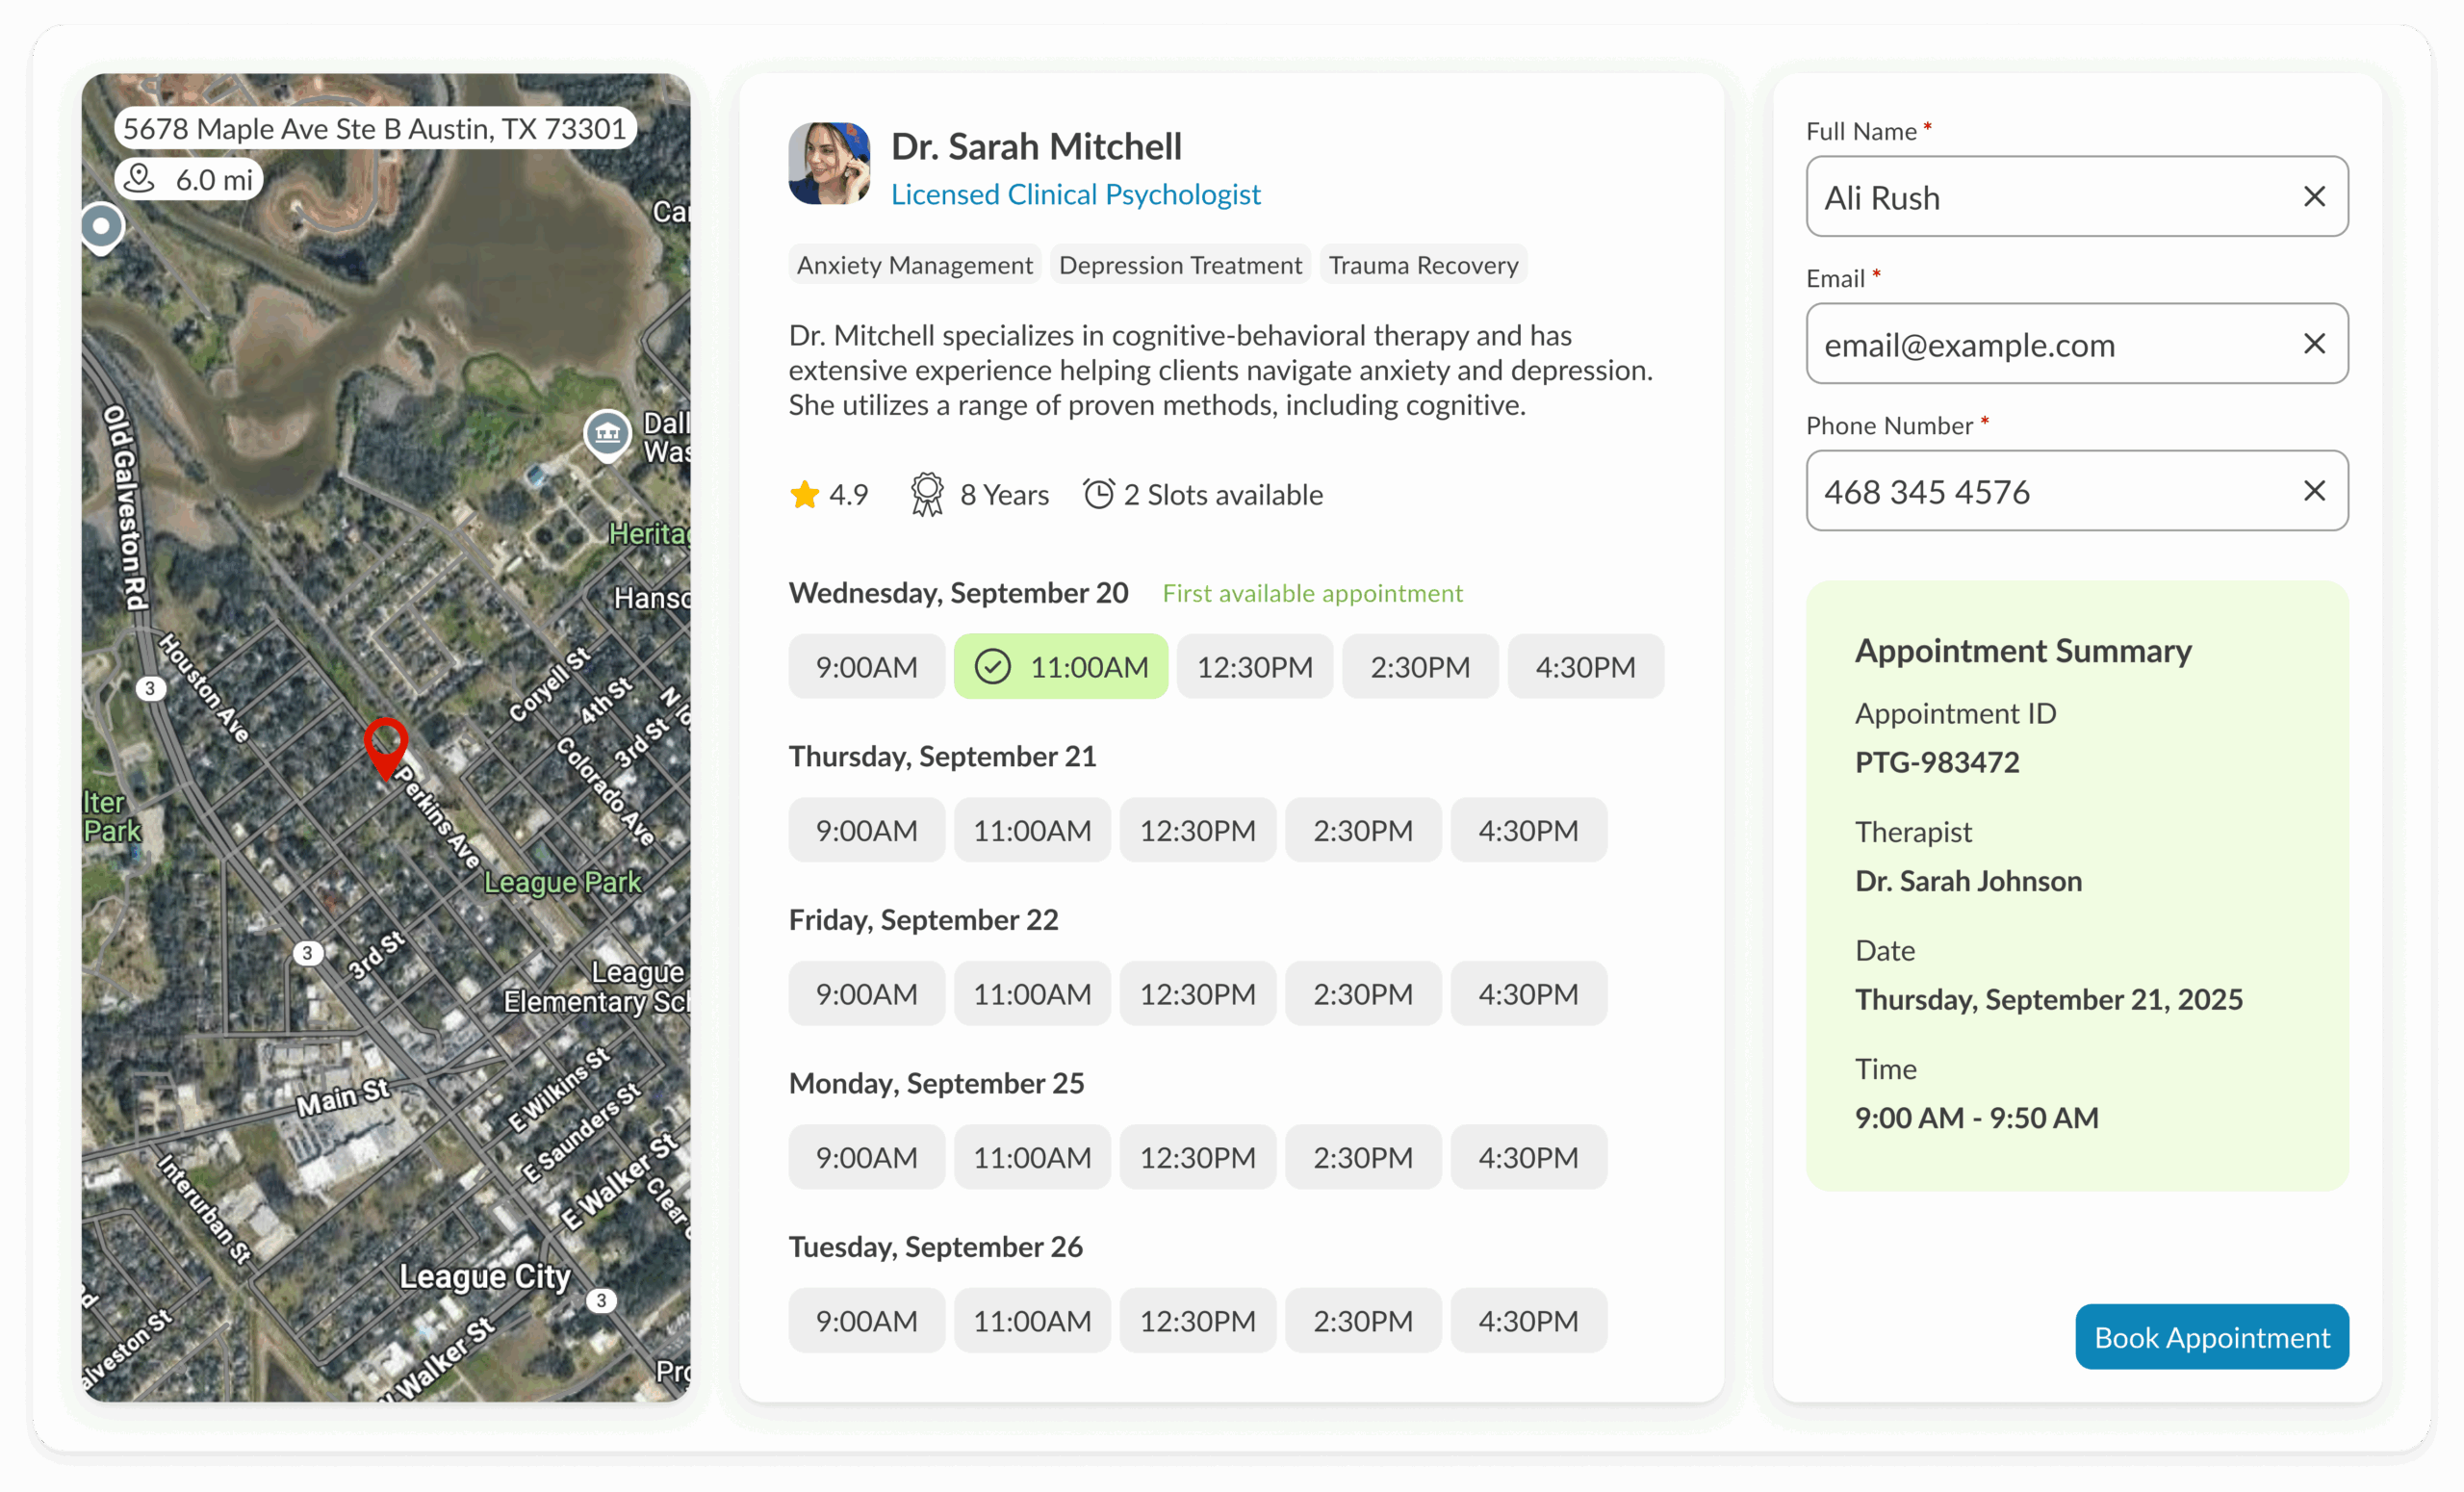This screenshot has height=1492, width=2464.
Task: Pick Monday 2:30PM time slot
Action: 1363,1156
